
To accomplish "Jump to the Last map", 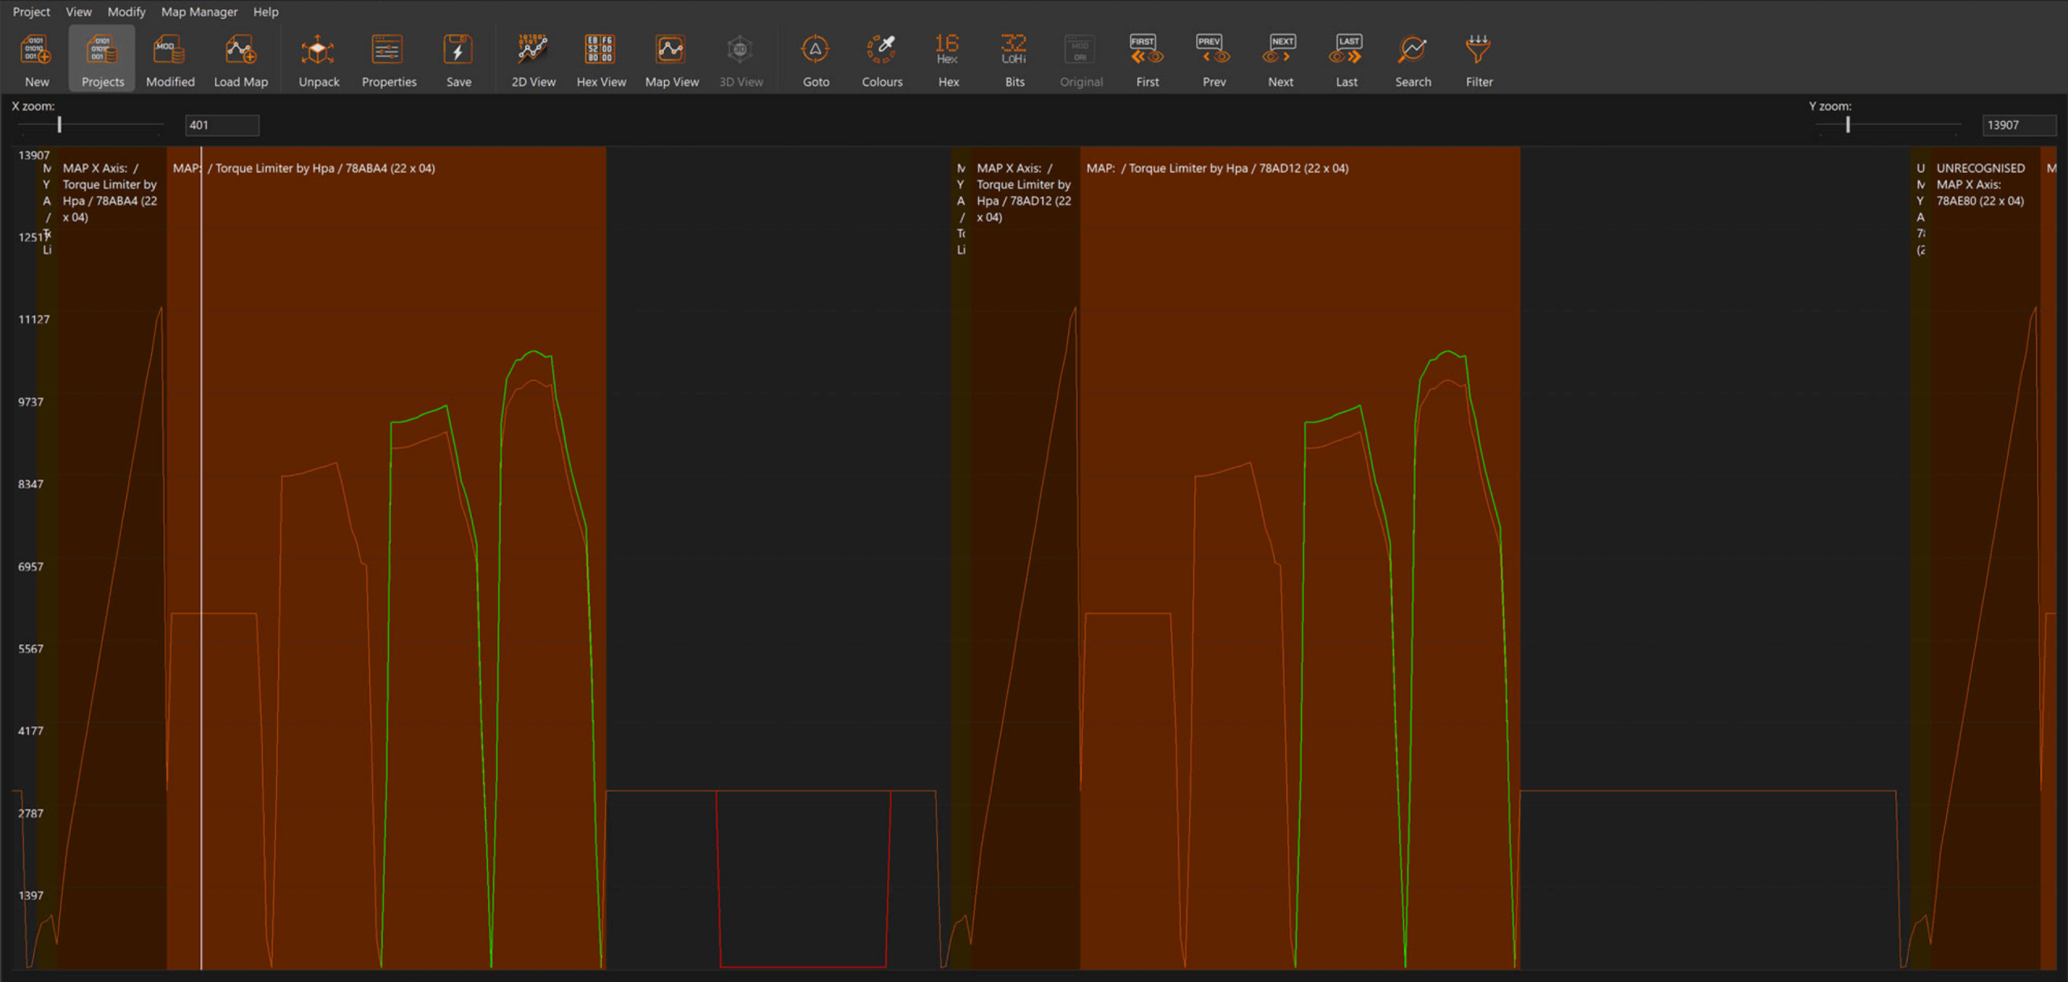I will [1346, 57].
